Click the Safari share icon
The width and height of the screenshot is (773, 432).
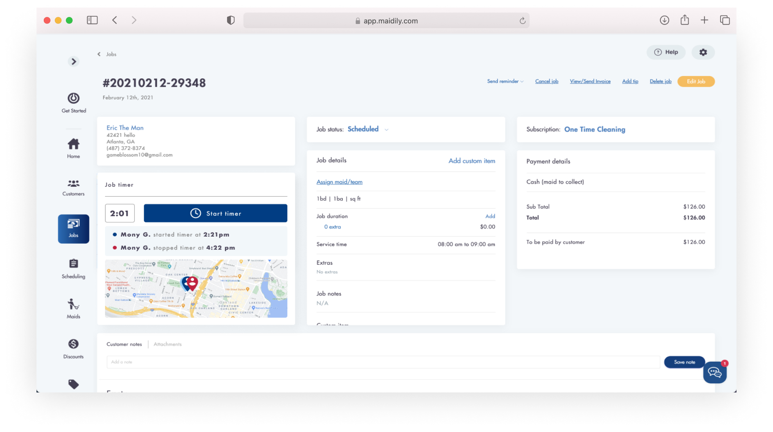684,20
